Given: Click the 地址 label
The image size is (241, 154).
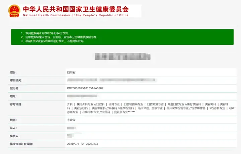Looking at the screenshot, I should (13, 96).
